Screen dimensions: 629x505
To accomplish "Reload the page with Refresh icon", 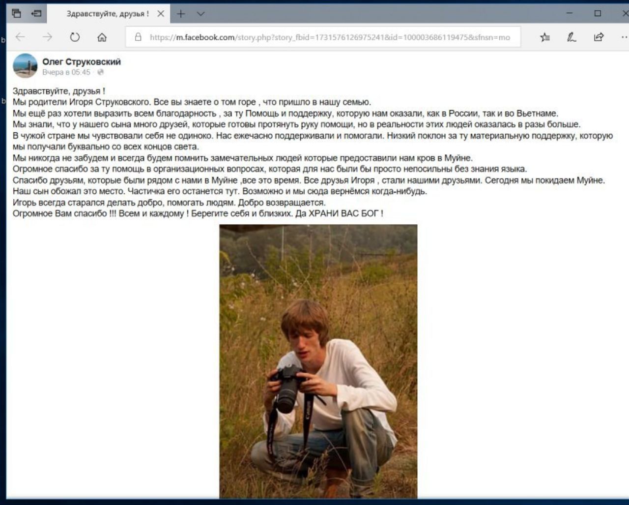I will tap(75, 37).
